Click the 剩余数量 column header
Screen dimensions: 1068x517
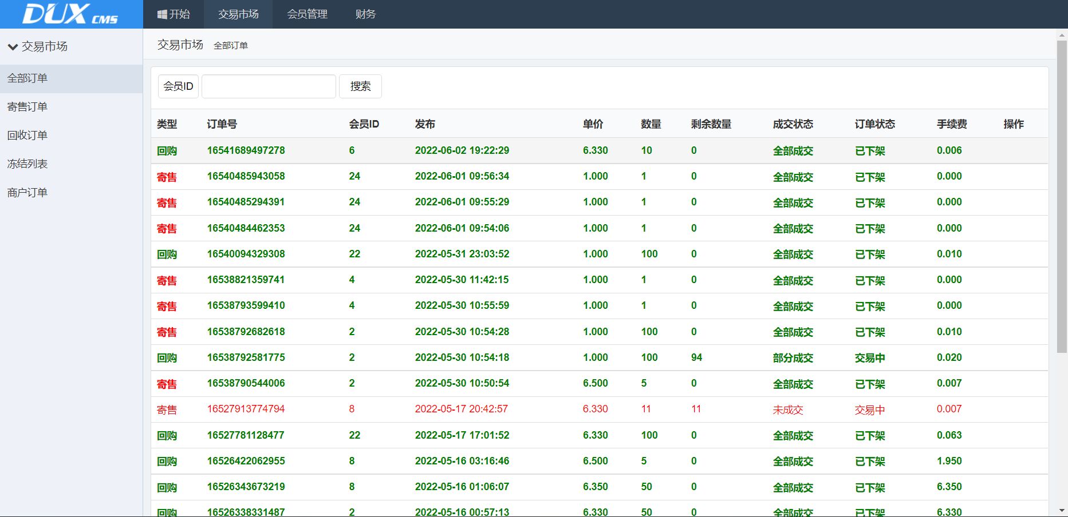pyautogui.click(x=711, y=124)
